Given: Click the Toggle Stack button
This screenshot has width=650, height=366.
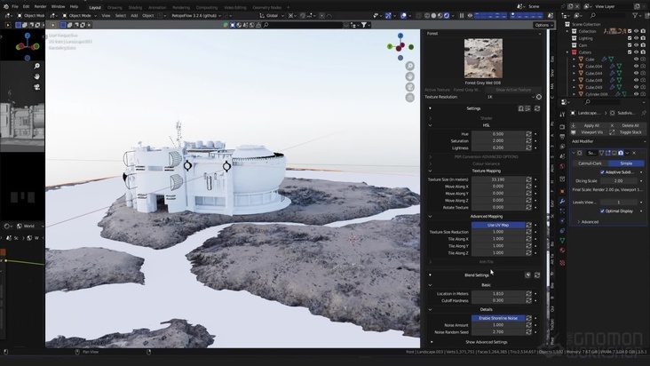Looking at the screenshot, I should point(627,132).
